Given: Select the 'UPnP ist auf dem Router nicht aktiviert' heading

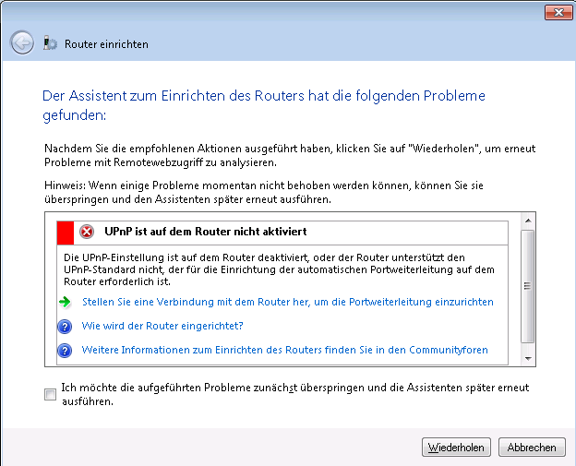Looking at the screenshot, I should [205, 232].
